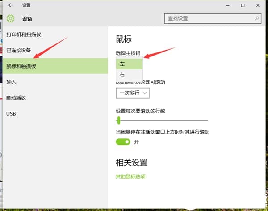This screenshot has height=211, width=268.
Task: Open 其他鼠标选项 link
Action: click(x=130, y=177)
